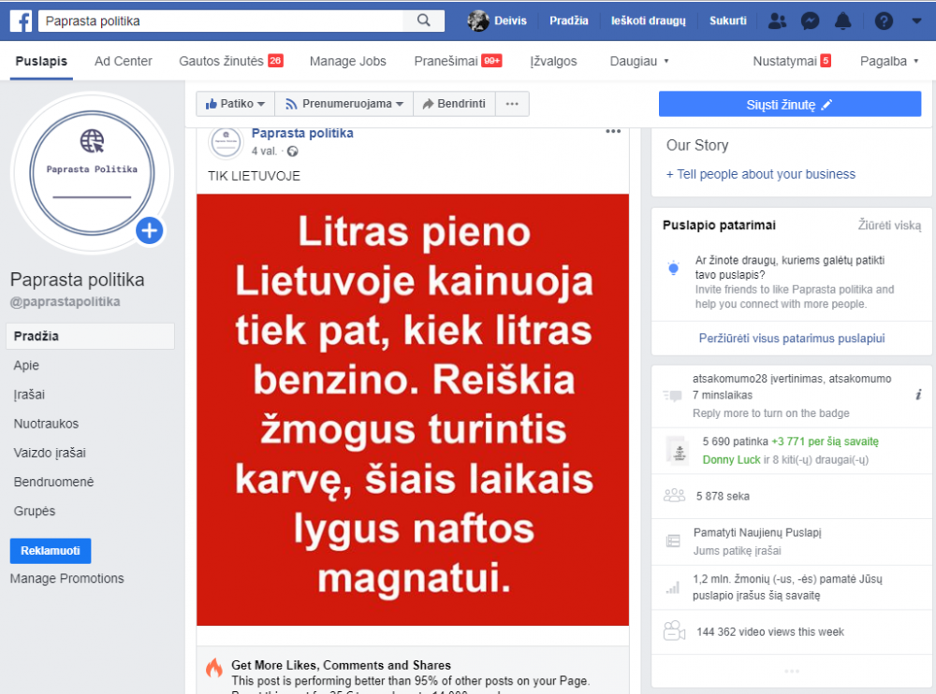Image resolution: width=936 pixels, height=694 pixels.
Task: Expand the Daugiau menu
Action: coord(638,61)
